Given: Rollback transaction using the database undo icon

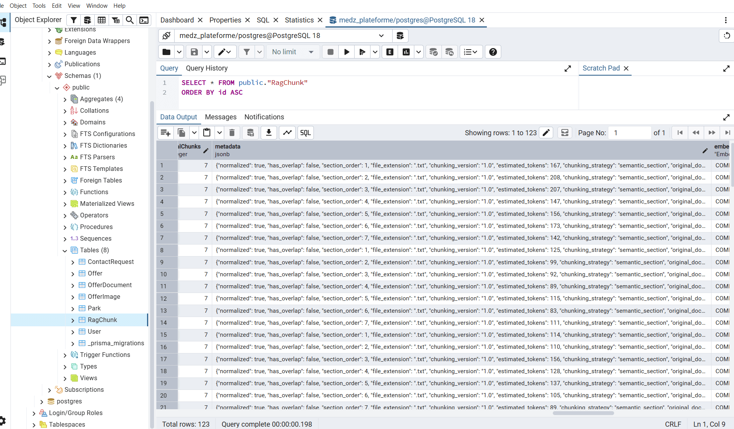Looking at the screenshot, I should pyautogui.click(x=449, y=52).
